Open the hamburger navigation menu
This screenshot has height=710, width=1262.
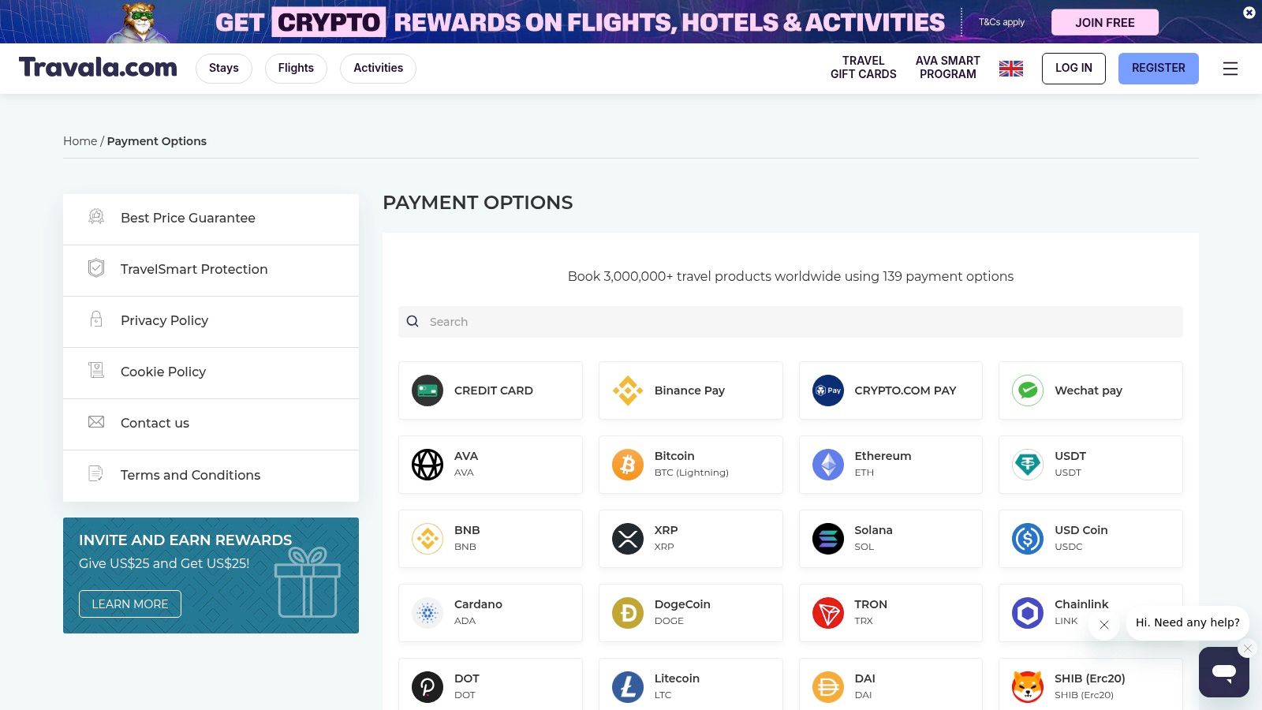coord(1230,69)
